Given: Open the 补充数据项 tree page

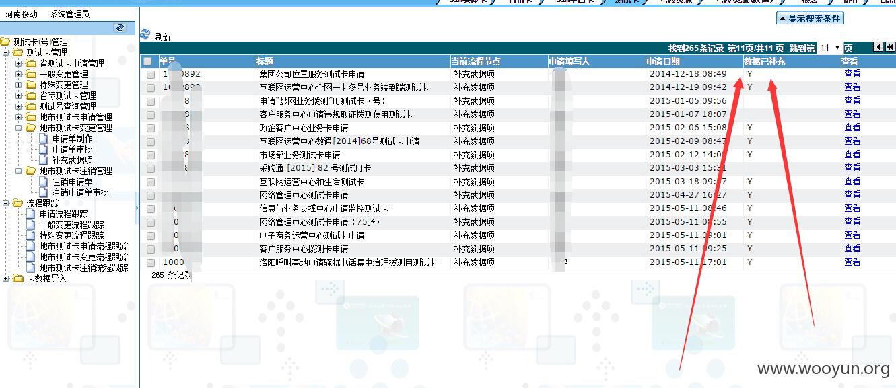Looking at the screenshot, I should tap(73, 160).
